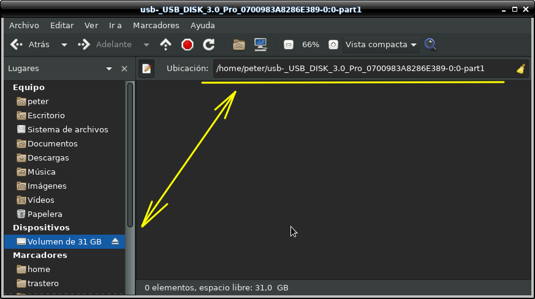Minimize the file manager window
This screenshot has height=299, width=535.
tap(504, 10)
